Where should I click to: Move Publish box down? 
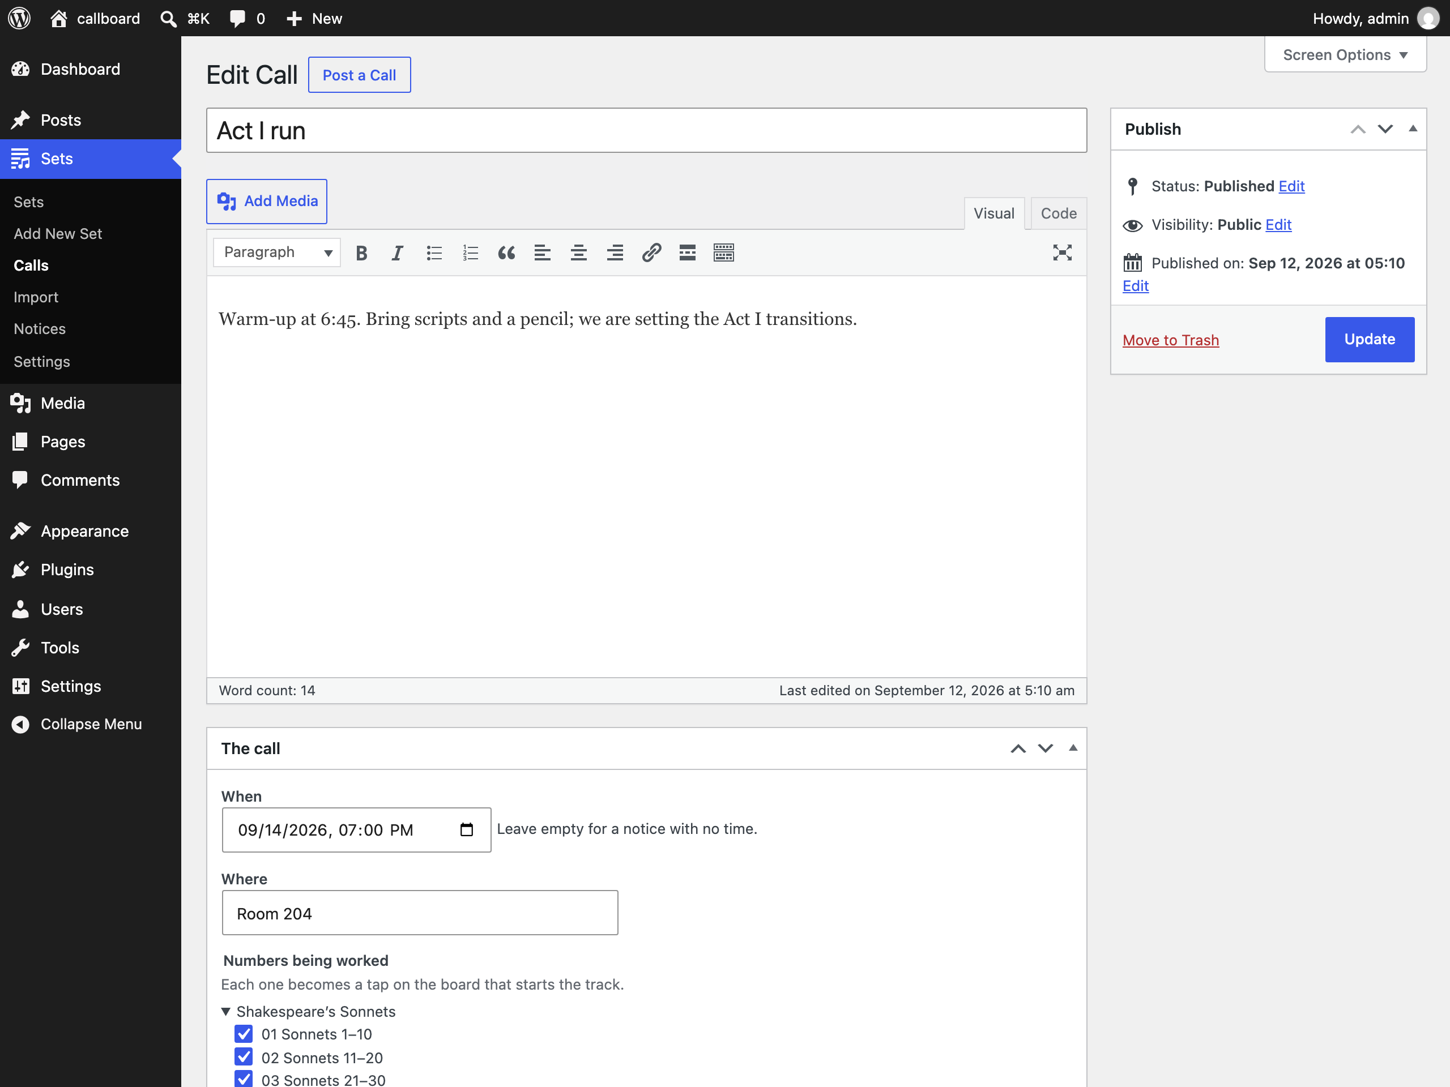(x=1385, y=129)
